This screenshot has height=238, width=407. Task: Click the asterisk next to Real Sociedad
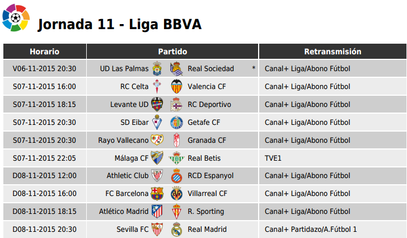click(254, 68)
